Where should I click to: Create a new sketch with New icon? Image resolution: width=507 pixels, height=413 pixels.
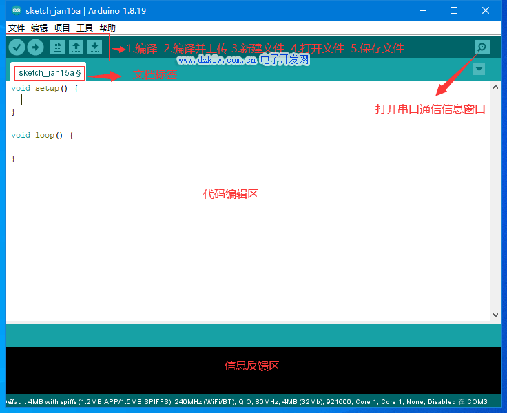[x=57, y=47]
